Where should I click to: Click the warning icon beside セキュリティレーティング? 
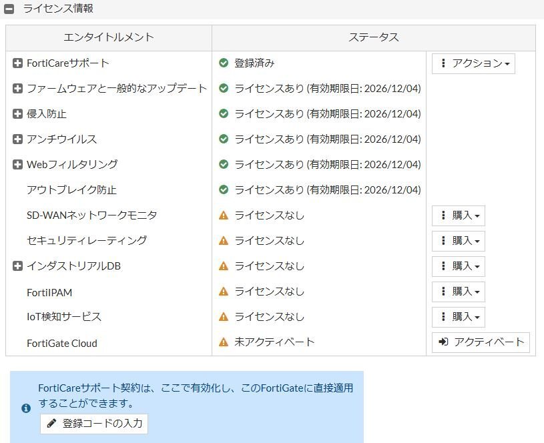click(x=223, y=241)
